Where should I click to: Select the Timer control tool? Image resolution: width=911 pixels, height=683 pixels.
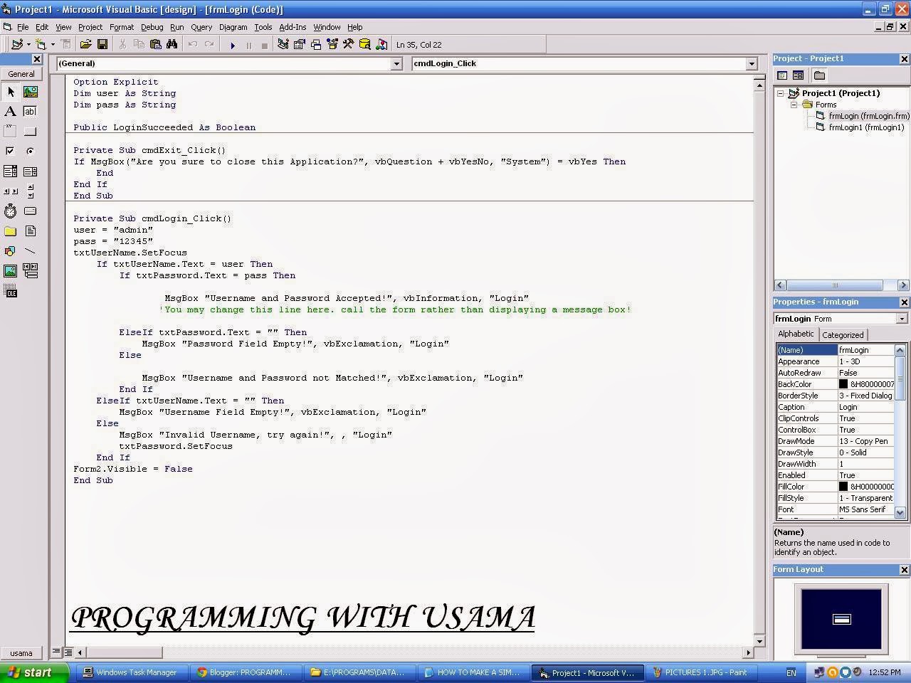[x=10, y=211]
